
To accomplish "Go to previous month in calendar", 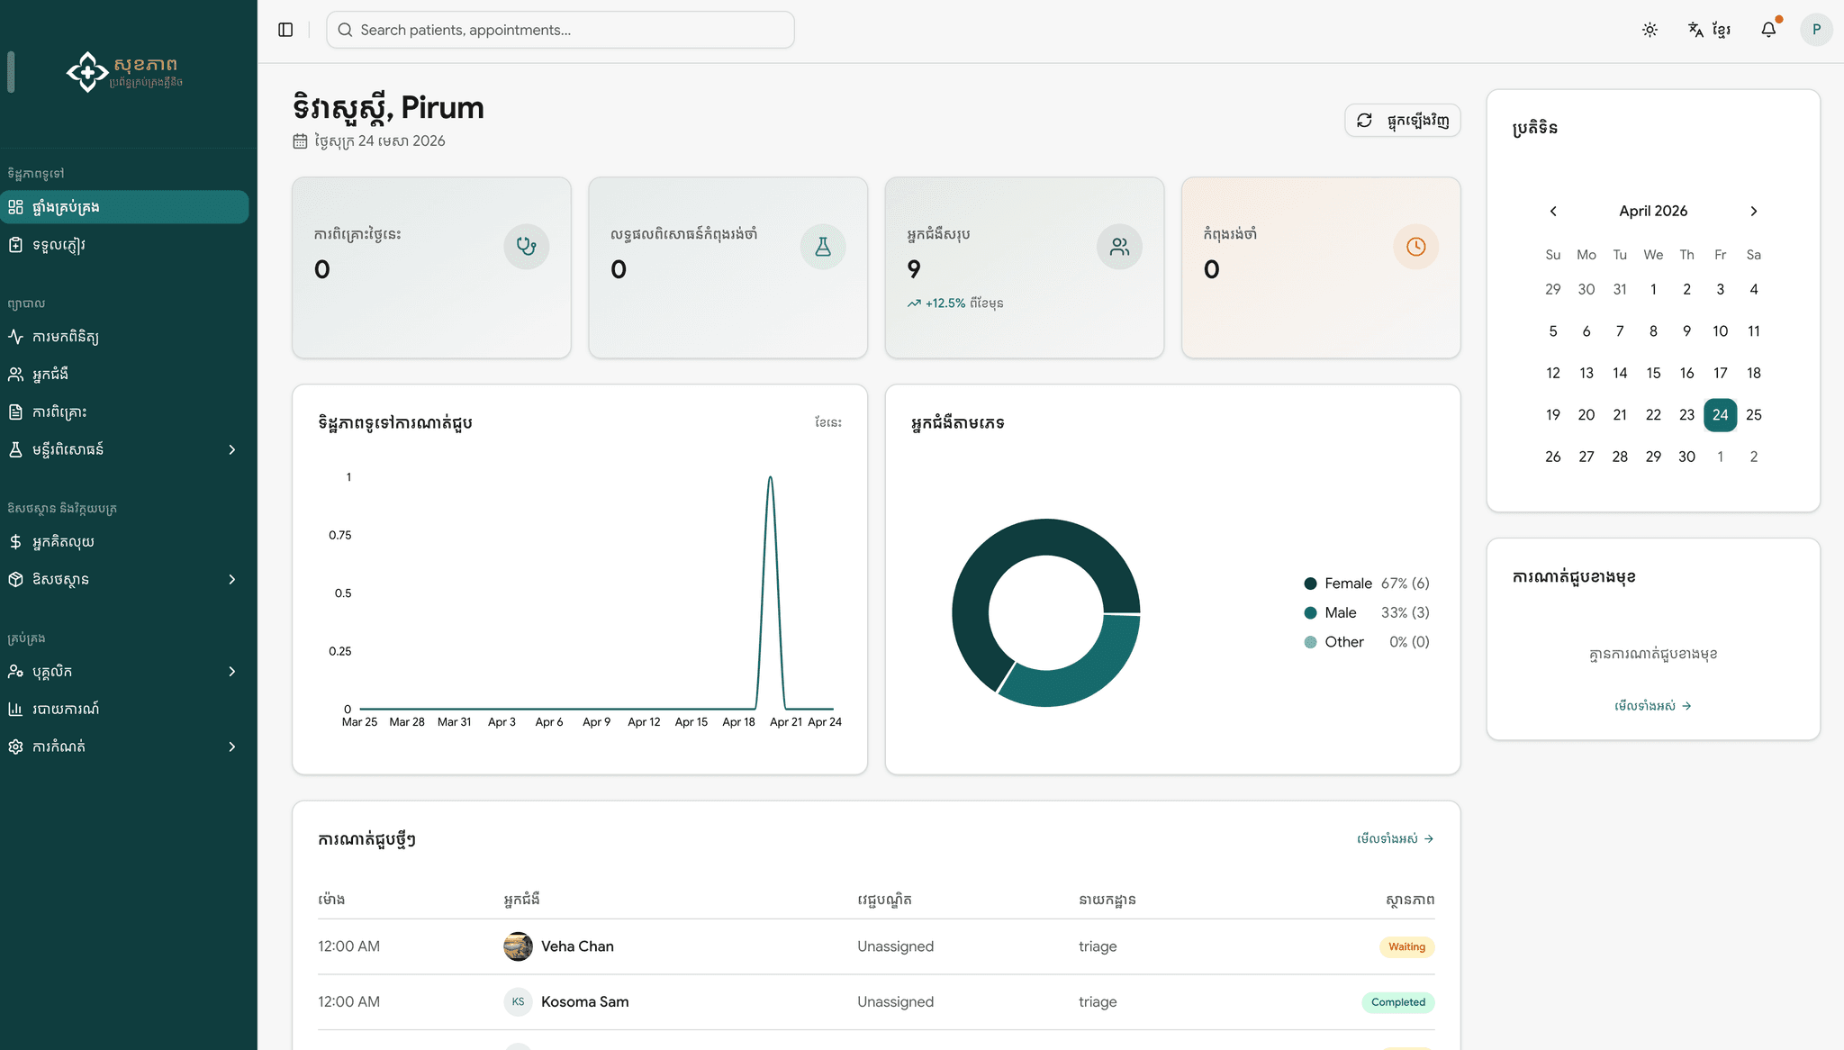I will pyautogui.click(x=1553, y=211).
